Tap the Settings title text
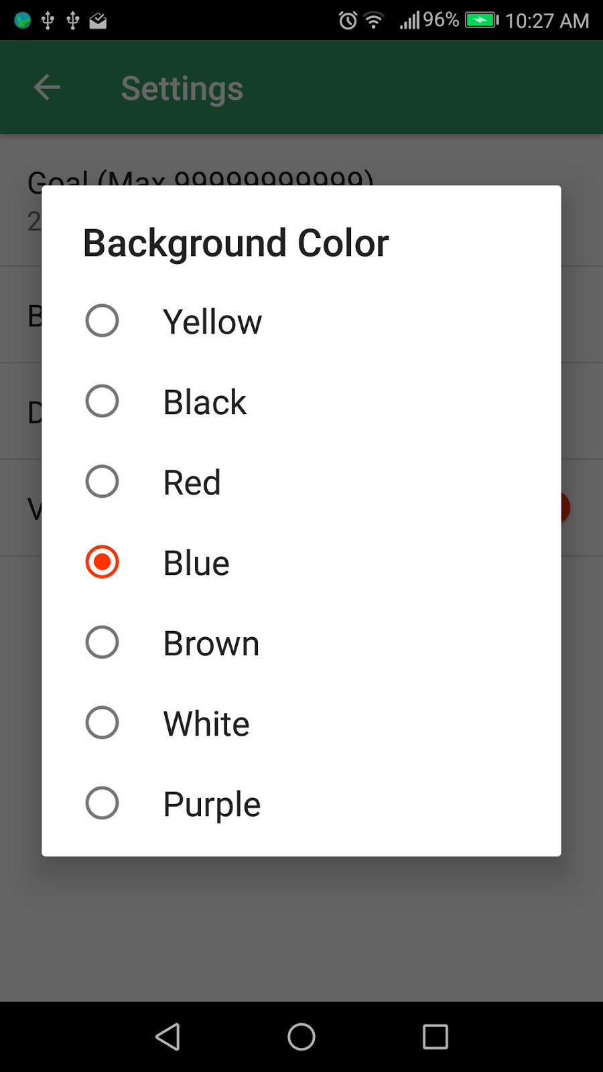 point(182,88)
